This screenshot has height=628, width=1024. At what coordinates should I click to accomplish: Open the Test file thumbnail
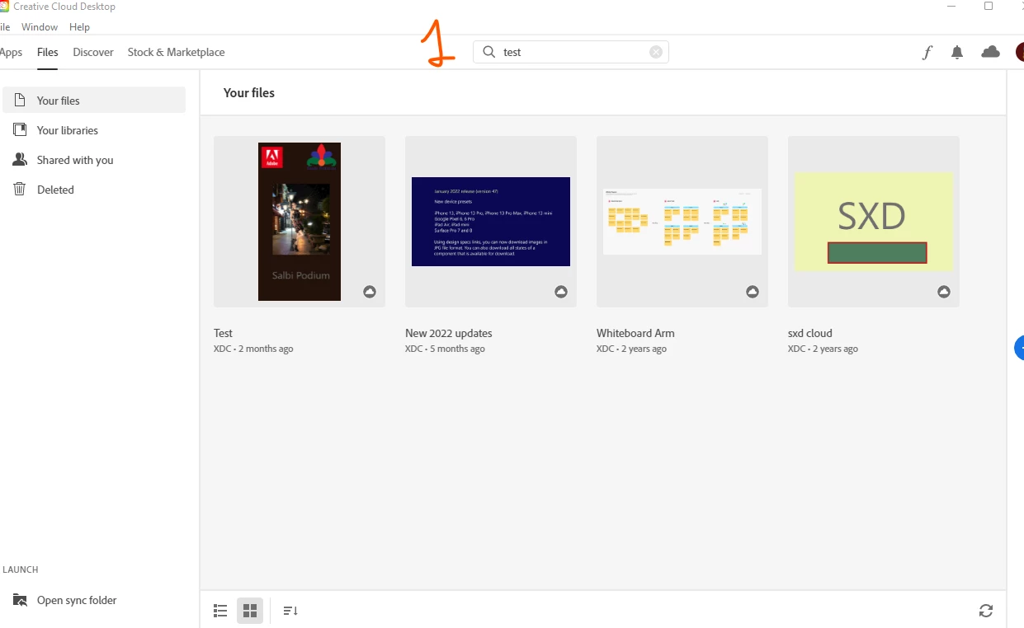[300, 222]
